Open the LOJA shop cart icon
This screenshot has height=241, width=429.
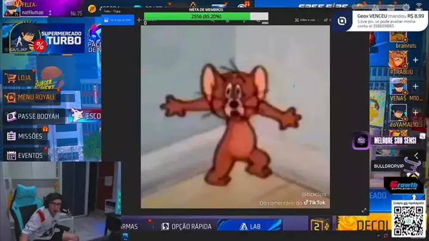10,77
